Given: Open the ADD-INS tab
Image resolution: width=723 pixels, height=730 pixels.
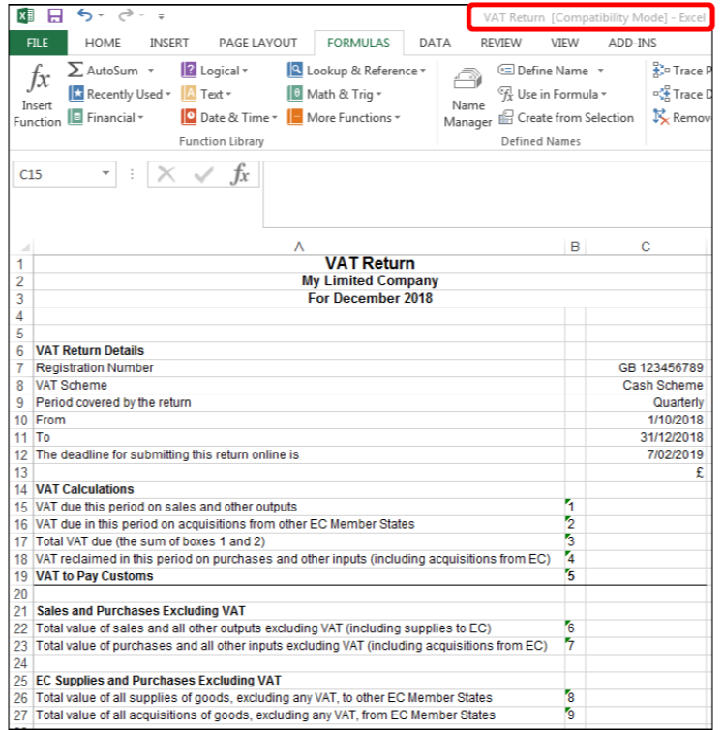Looking at the screenshot, I should [x=632, y=43].
